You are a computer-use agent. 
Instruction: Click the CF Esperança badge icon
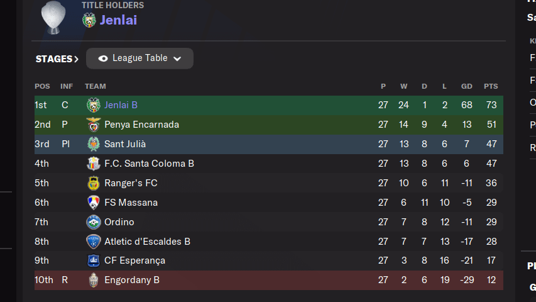[x=94, y=260]
